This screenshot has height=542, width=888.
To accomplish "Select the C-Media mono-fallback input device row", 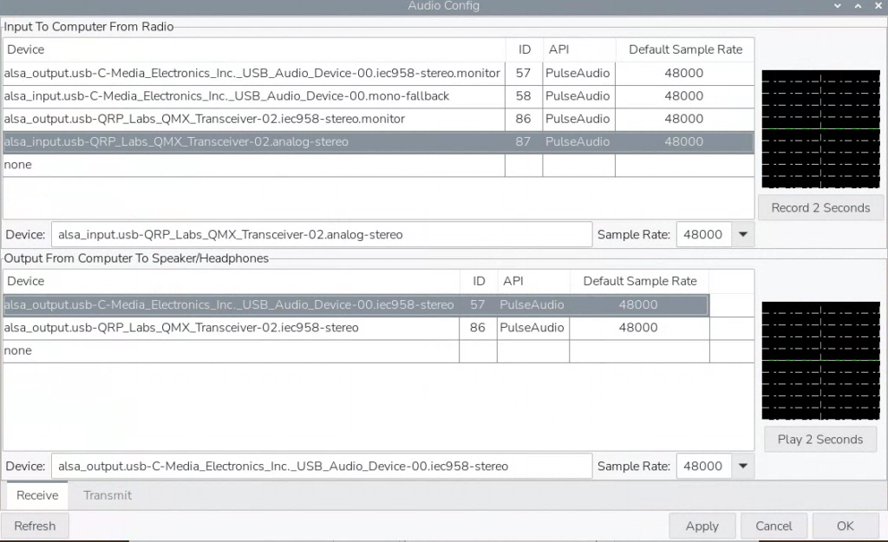I will (227, 96).
